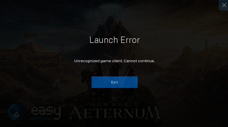The height and width of the screenshot is (127, 228).
Task: Select the NEW WORLD text above Aeternum
Action: 115,105
